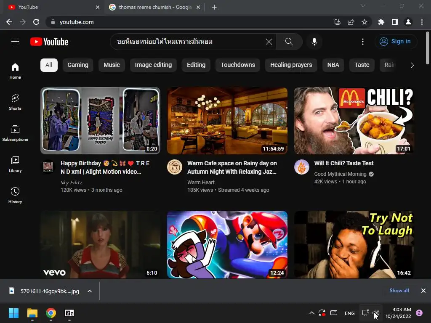Open Library in the sidebar

point(15,164)
